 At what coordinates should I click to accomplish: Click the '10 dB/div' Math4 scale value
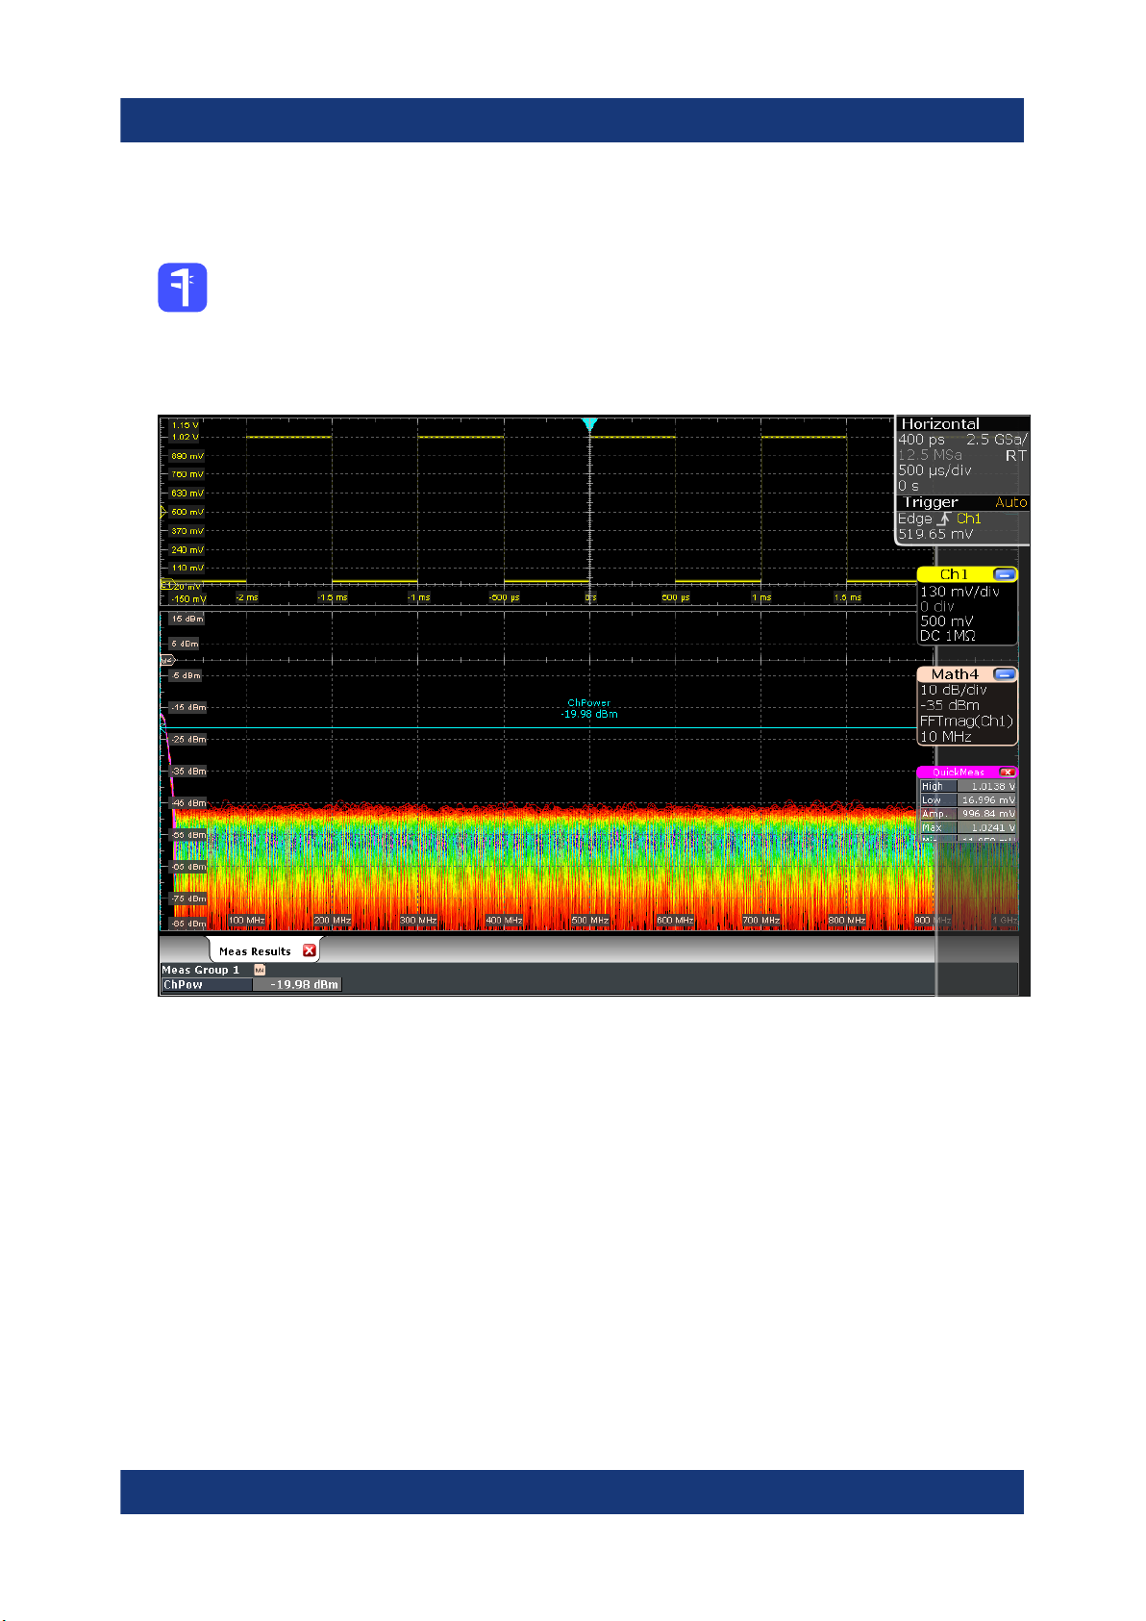coord(954,690)
